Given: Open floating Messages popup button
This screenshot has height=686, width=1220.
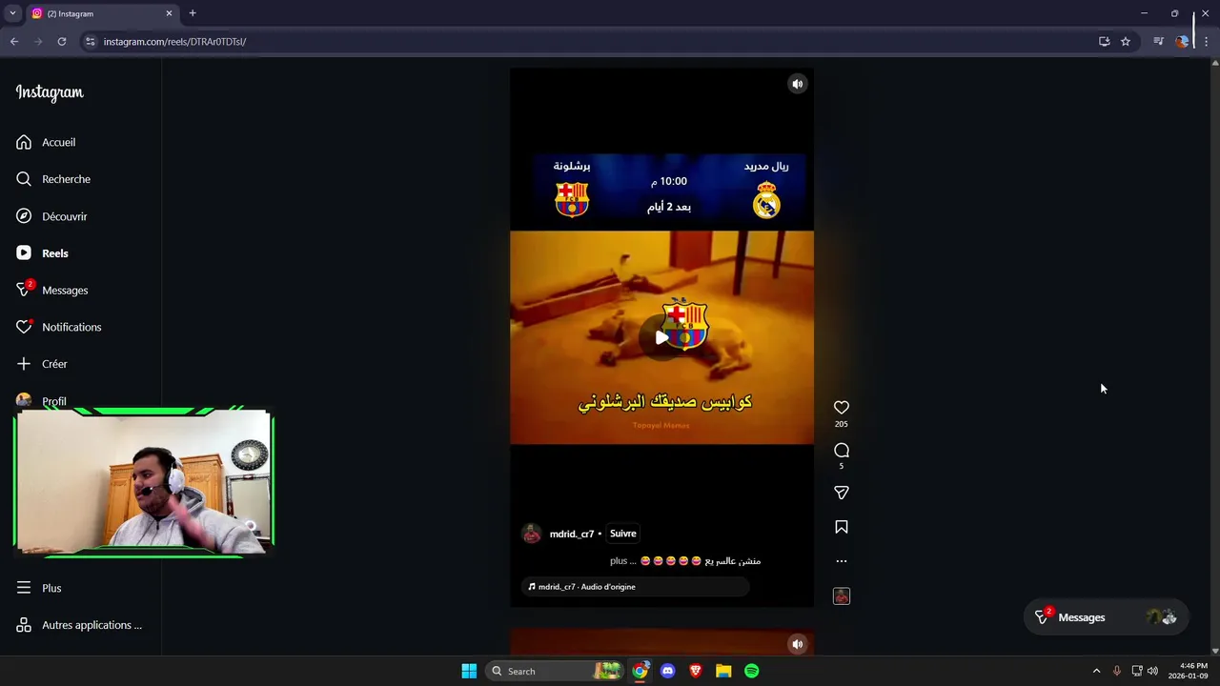Looking at the screenshot, I should [1107, 617].
